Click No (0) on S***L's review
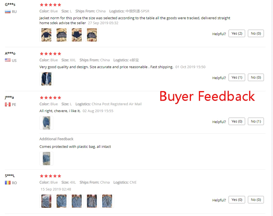 (x=256, y=200)
